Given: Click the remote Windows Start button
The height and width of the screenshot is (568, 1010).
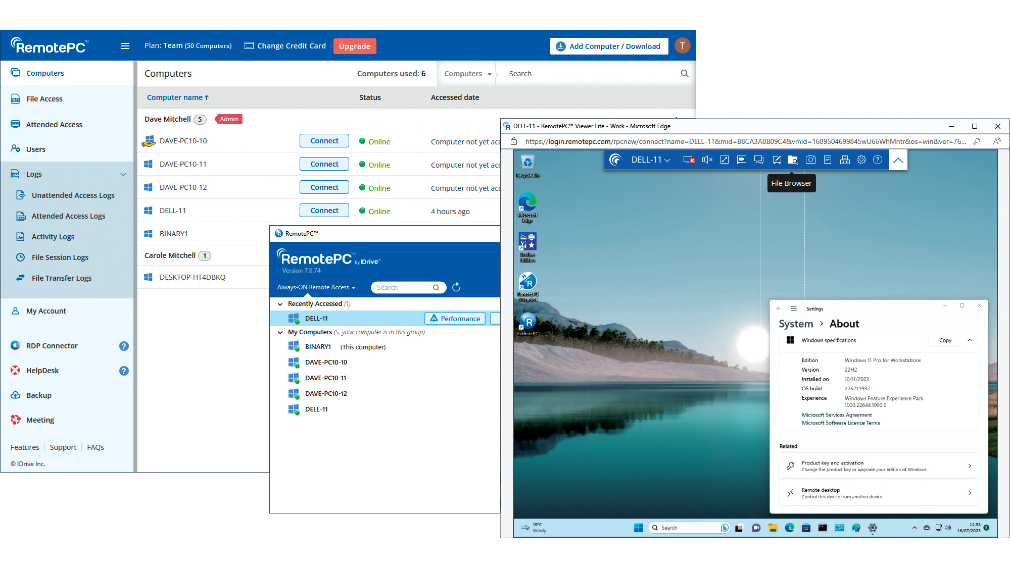Looking at the screenshot, I should 638,528.
